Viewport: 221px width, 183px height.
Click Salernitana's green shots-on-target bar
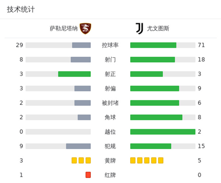(74, 74)
